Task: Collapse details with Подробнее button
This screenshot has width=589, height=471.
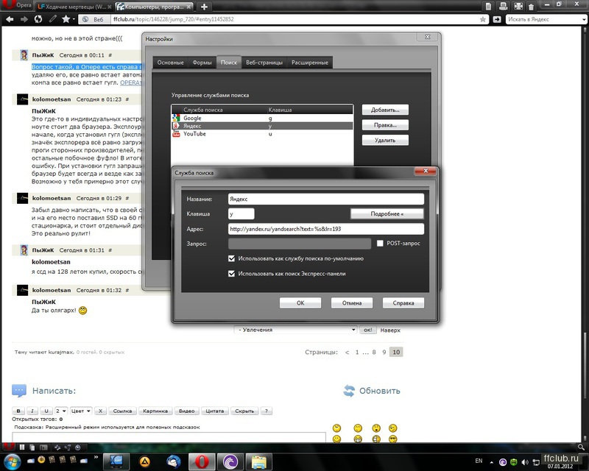Action: point(387,213)
